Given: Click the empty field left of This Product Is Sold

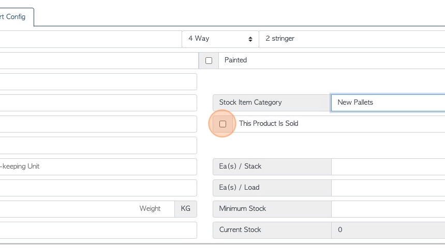Looking at the screenshot, I should (98, 124).
